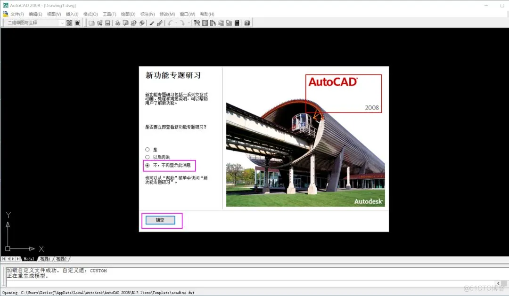Open the 编辑(E) menu
Image resolution: width=509 pixels, height=296 pixels.
[x=35, y=14]
